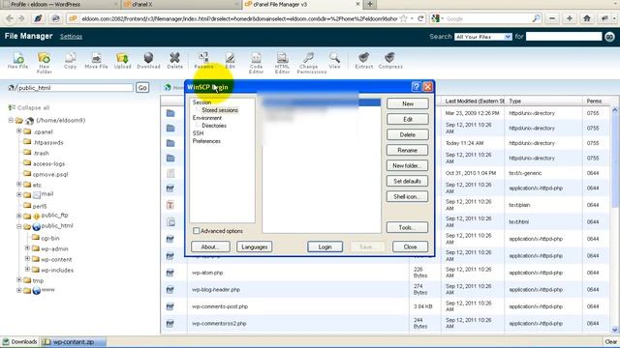
Task: Focus the public_html path input field
Action: [x=75, y=88]
